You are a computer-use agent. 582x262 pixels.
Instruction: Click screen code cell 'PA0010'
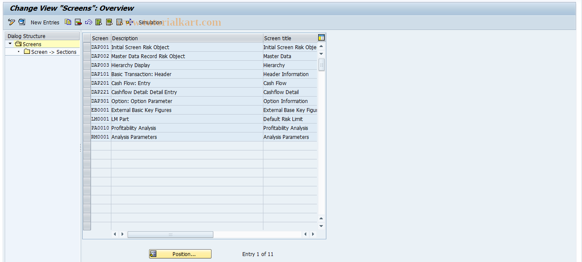(101, 128)
